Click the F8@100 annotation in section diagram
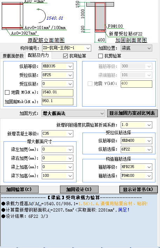 (115, 26)
